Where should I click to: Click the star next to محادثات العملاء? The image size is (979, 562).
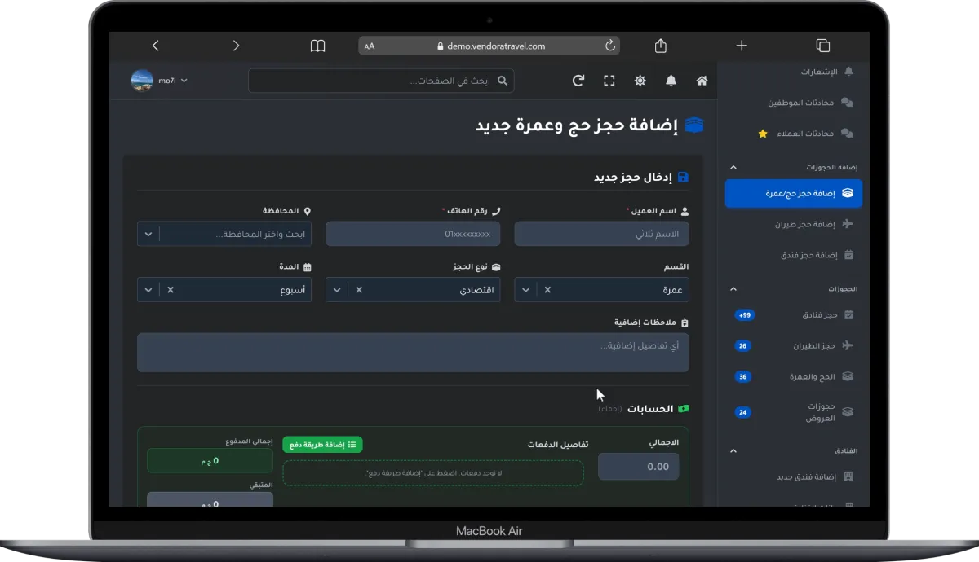pyautogui.click(x=763, y=134)
